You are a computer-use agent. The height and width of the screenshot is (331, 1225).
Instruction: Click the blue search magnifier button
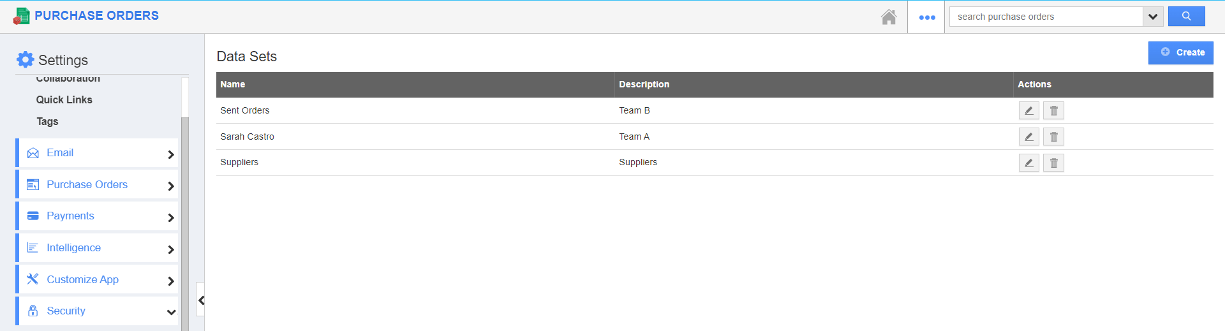pyautogui.click(x=1186, y=17)
